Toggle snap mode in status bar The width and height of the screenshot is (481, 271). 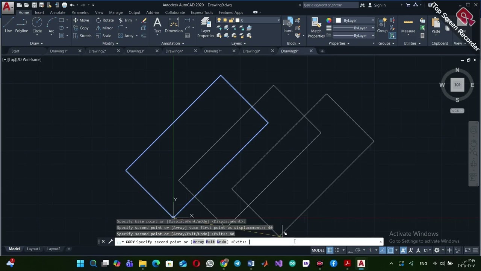click(337, 250)
